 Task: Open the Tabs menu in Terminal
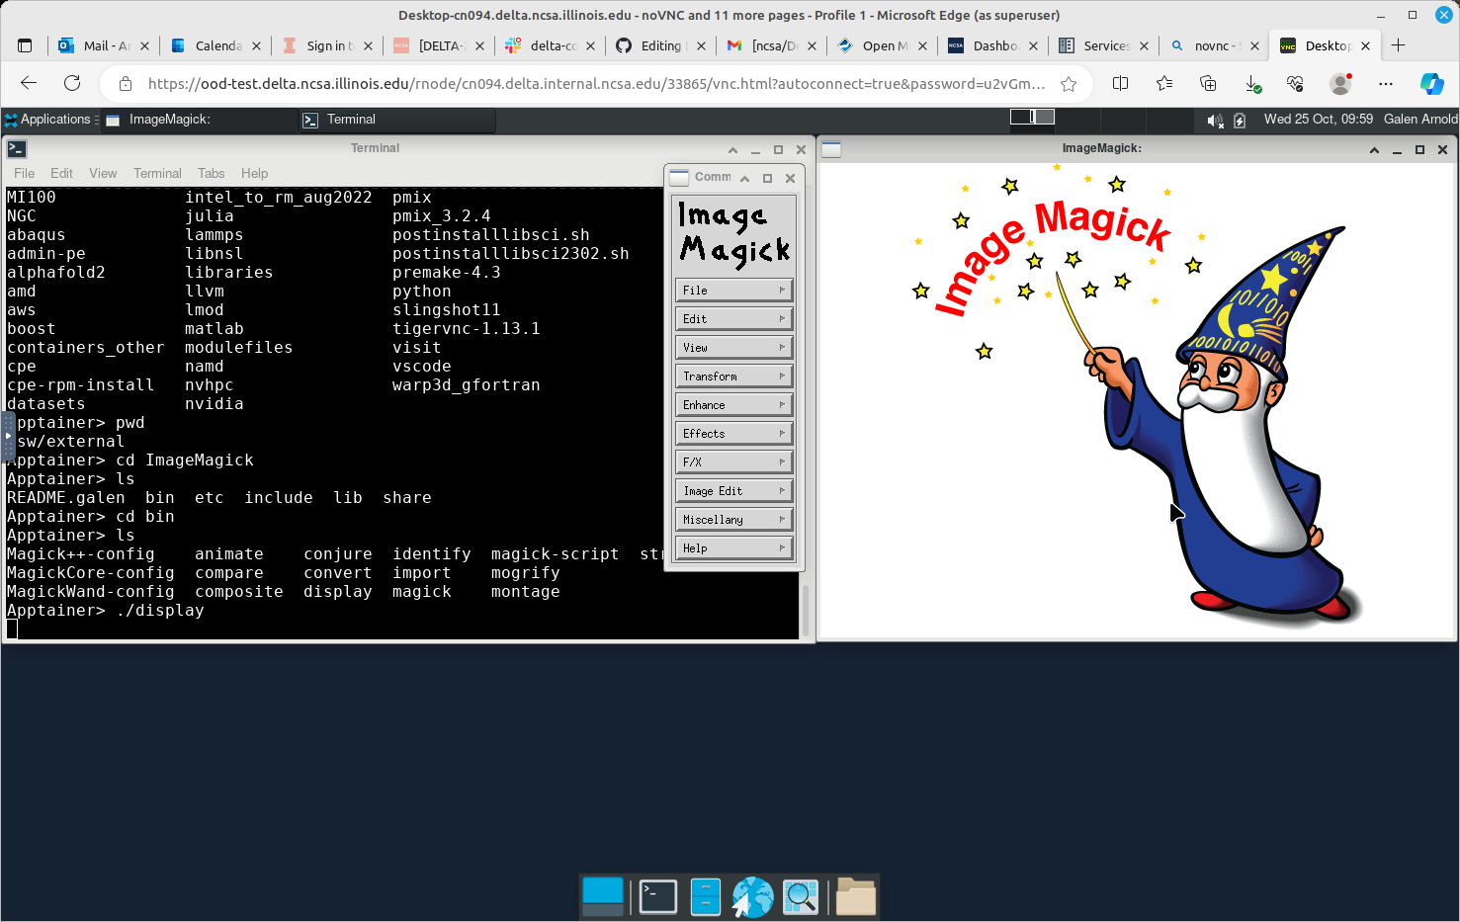click(211, 173)
